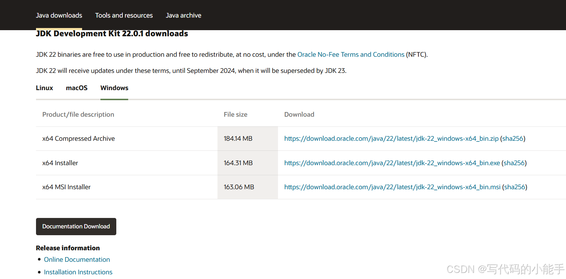Click the Product/file description column header

(78, 115)
